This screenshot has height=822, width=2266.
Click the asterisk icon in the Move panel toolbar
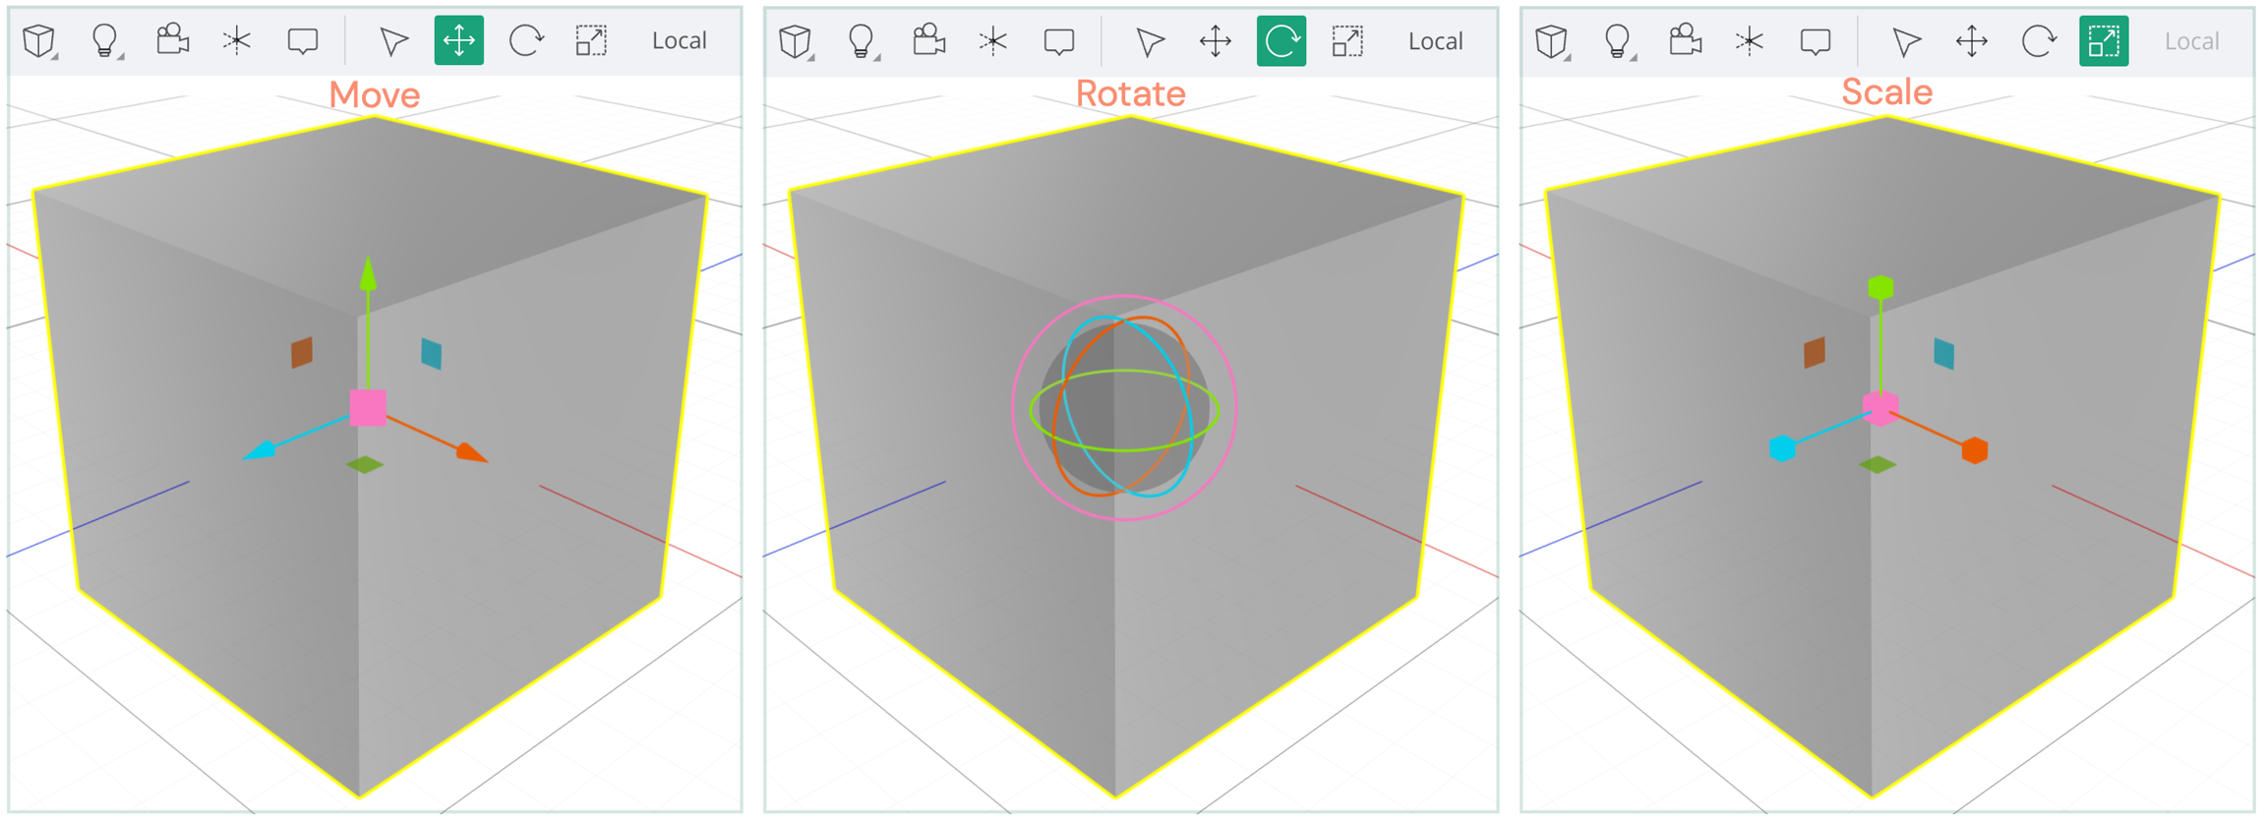pos(237,40)
